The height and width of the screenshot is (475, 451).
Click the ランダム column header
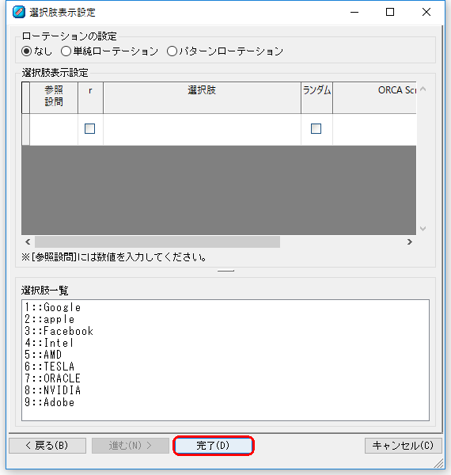coord(317,97)
